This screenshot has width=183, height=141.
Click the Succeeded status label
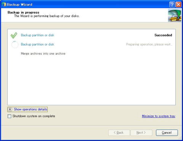tap(163, 35)
